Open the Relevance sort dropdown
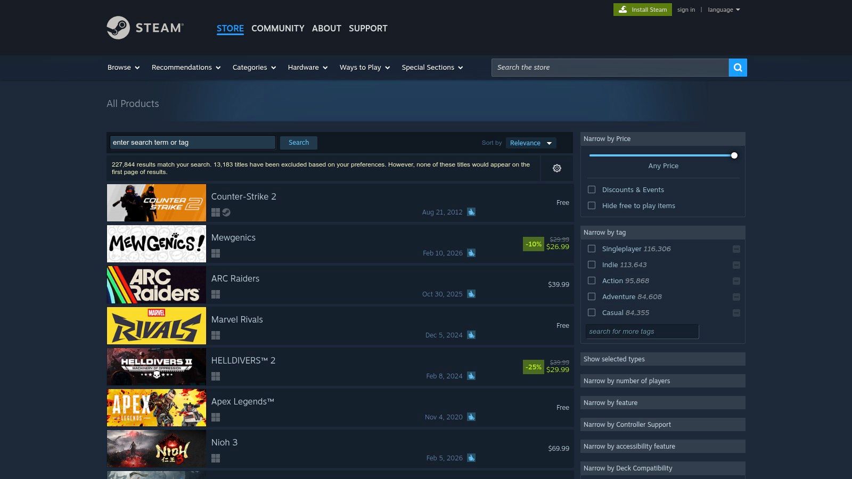 (530, 143)
